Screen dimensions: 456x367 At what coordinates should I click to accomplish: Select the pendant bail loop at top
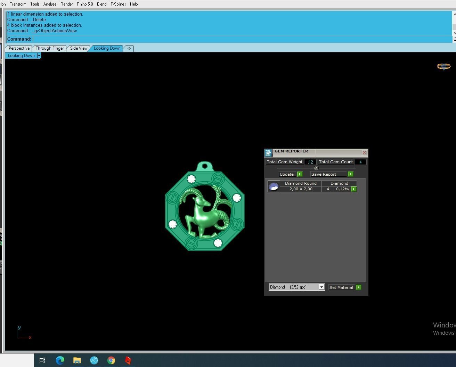205,166
